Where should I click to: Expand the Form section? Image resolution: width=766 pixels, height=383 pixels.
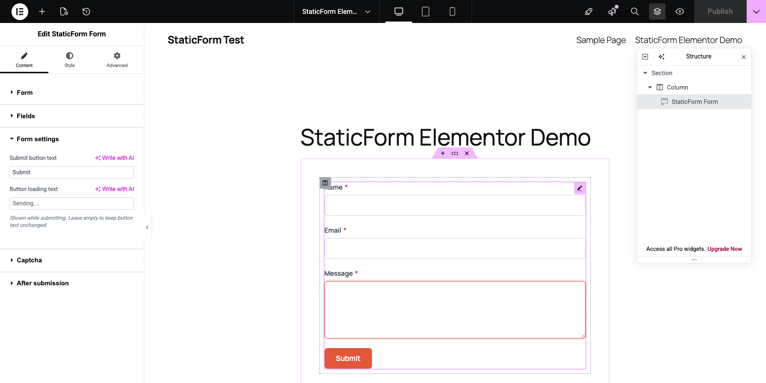pyautogui.click(x=72, y=92)
